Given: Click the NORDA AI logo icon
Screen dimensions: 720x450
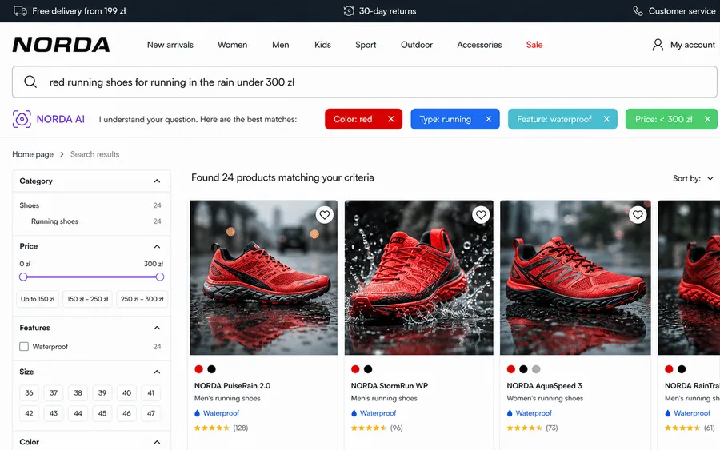Looking at the screenshot, I should point(22,119).
